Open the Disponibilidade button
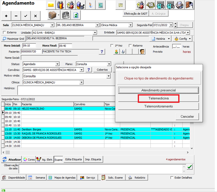The height and width of the screenshot is (192, 217). (14, 177)
